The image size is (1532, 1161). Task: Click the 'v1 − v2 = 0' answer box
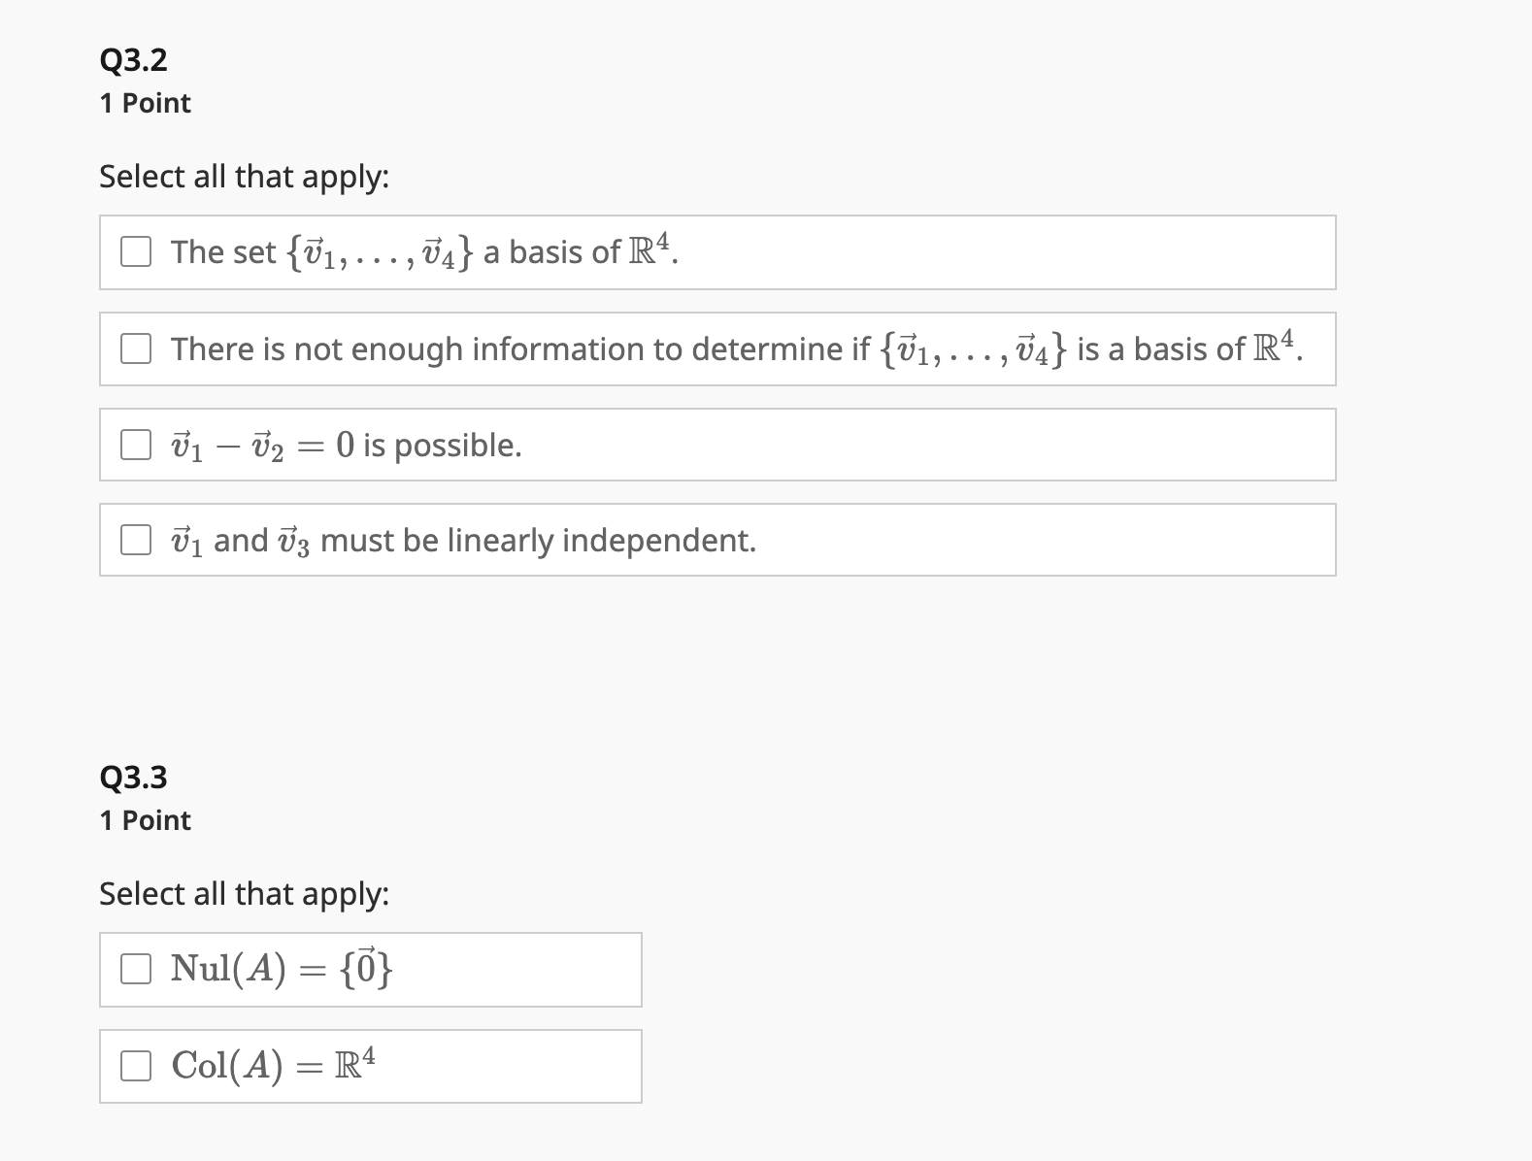[x=680, y=445]
